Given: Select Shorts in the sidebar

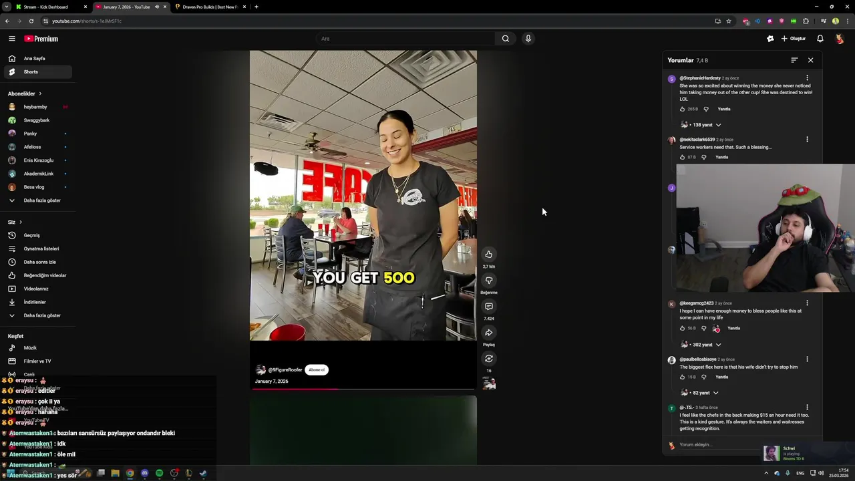Looking at the screenshot, I should click(x=39, y=72).
